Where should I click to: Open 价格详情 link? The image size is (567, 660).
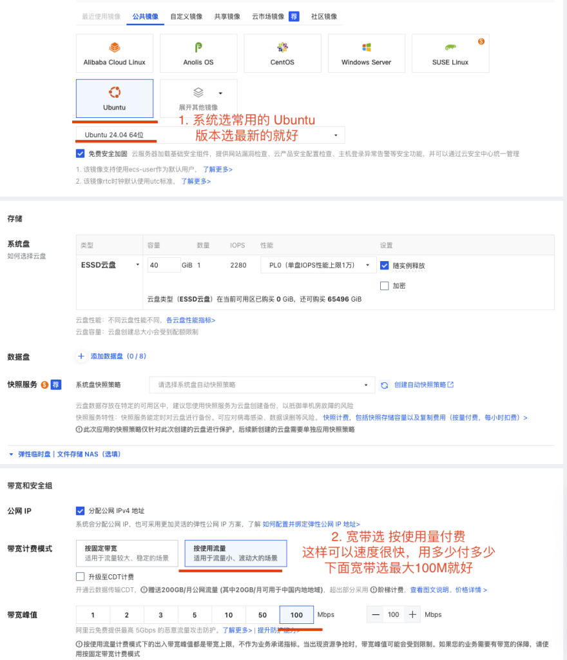click(x=471, y=590)
